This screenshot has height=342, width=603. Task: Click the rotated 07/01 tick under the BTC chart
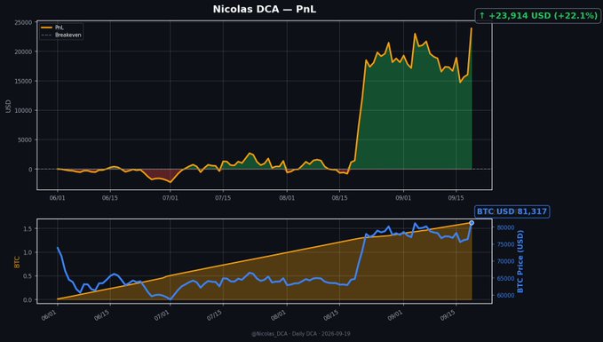tap(162, 316)
